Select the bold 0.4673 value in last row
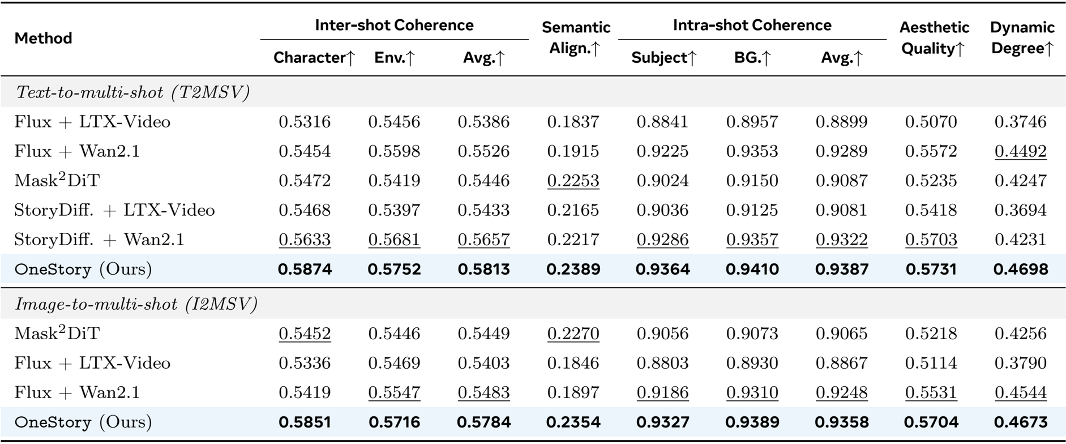Viewport: 1066px width, 444px height. tap(1020, 422)
